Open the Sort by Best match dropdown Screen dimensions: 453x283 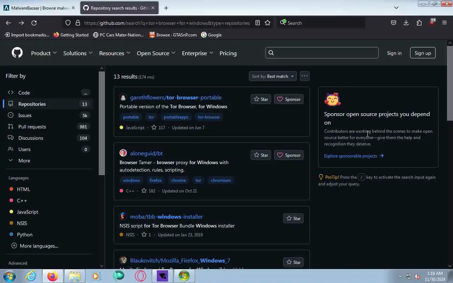click(273, 76)
